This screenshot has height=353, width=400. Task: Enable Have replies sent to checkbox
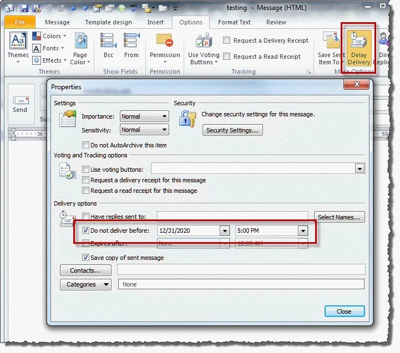click(x=85, y=216)
